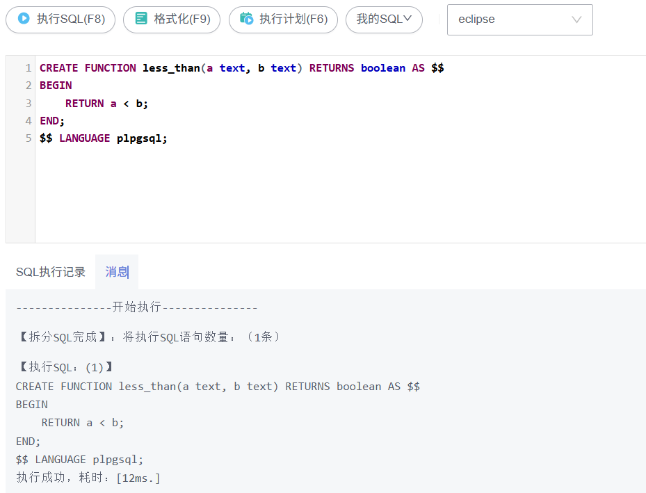Click less_than function name in the editor
646x493 pixels.
[171, 68]
